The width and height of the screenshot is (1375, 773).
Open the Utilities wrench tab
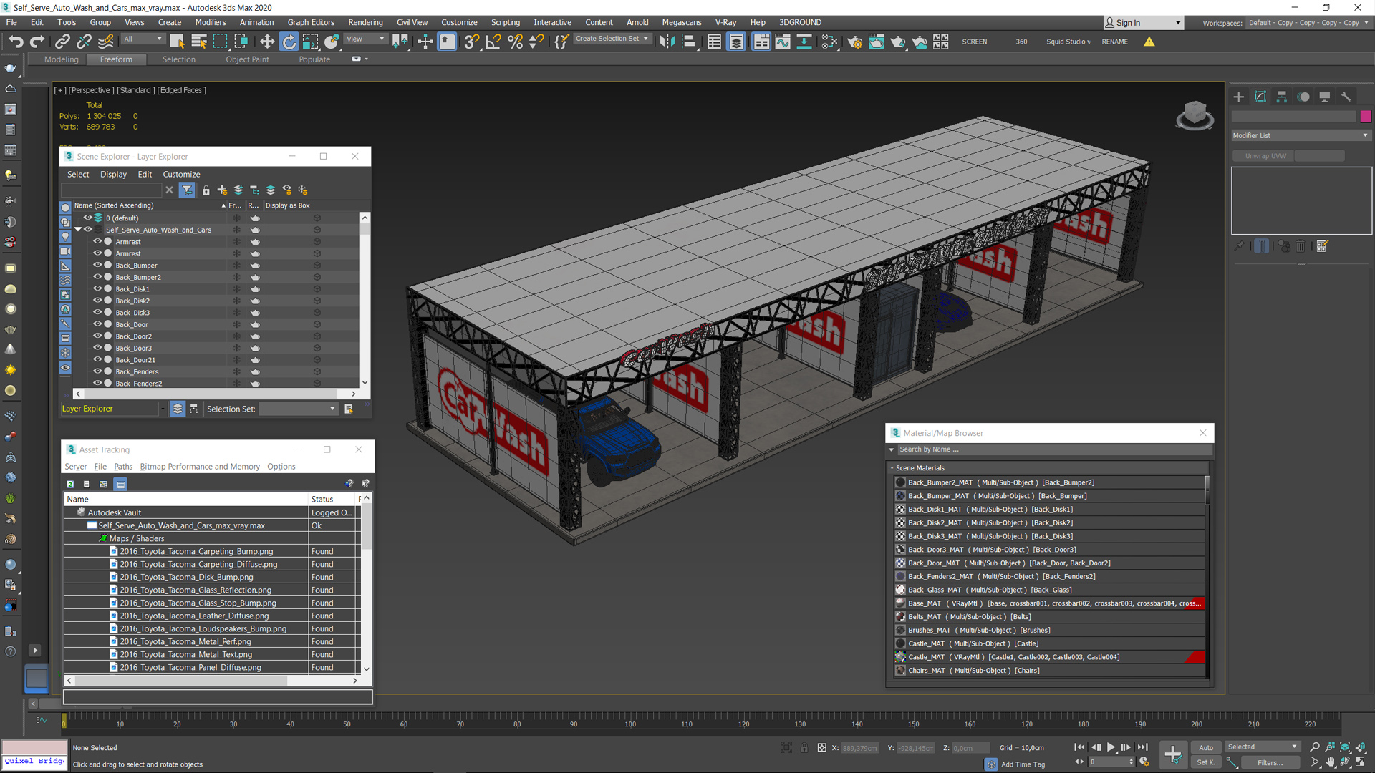1346,97
